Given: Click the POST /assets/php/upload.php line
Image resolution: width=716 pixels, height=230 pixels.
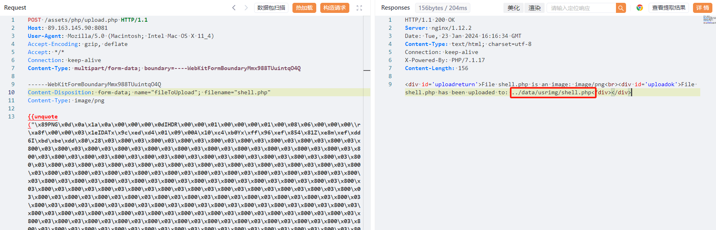Looking at the screenshot, I should click(88, 20).
